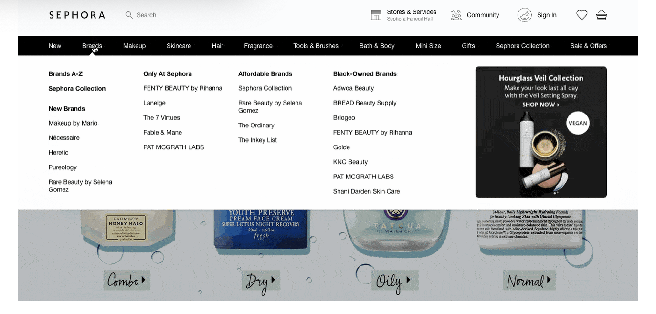Select the Oily skin type button

[394, 280]
